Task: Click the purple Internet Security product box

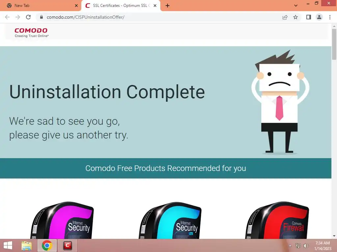Action: tap(62, 220)
